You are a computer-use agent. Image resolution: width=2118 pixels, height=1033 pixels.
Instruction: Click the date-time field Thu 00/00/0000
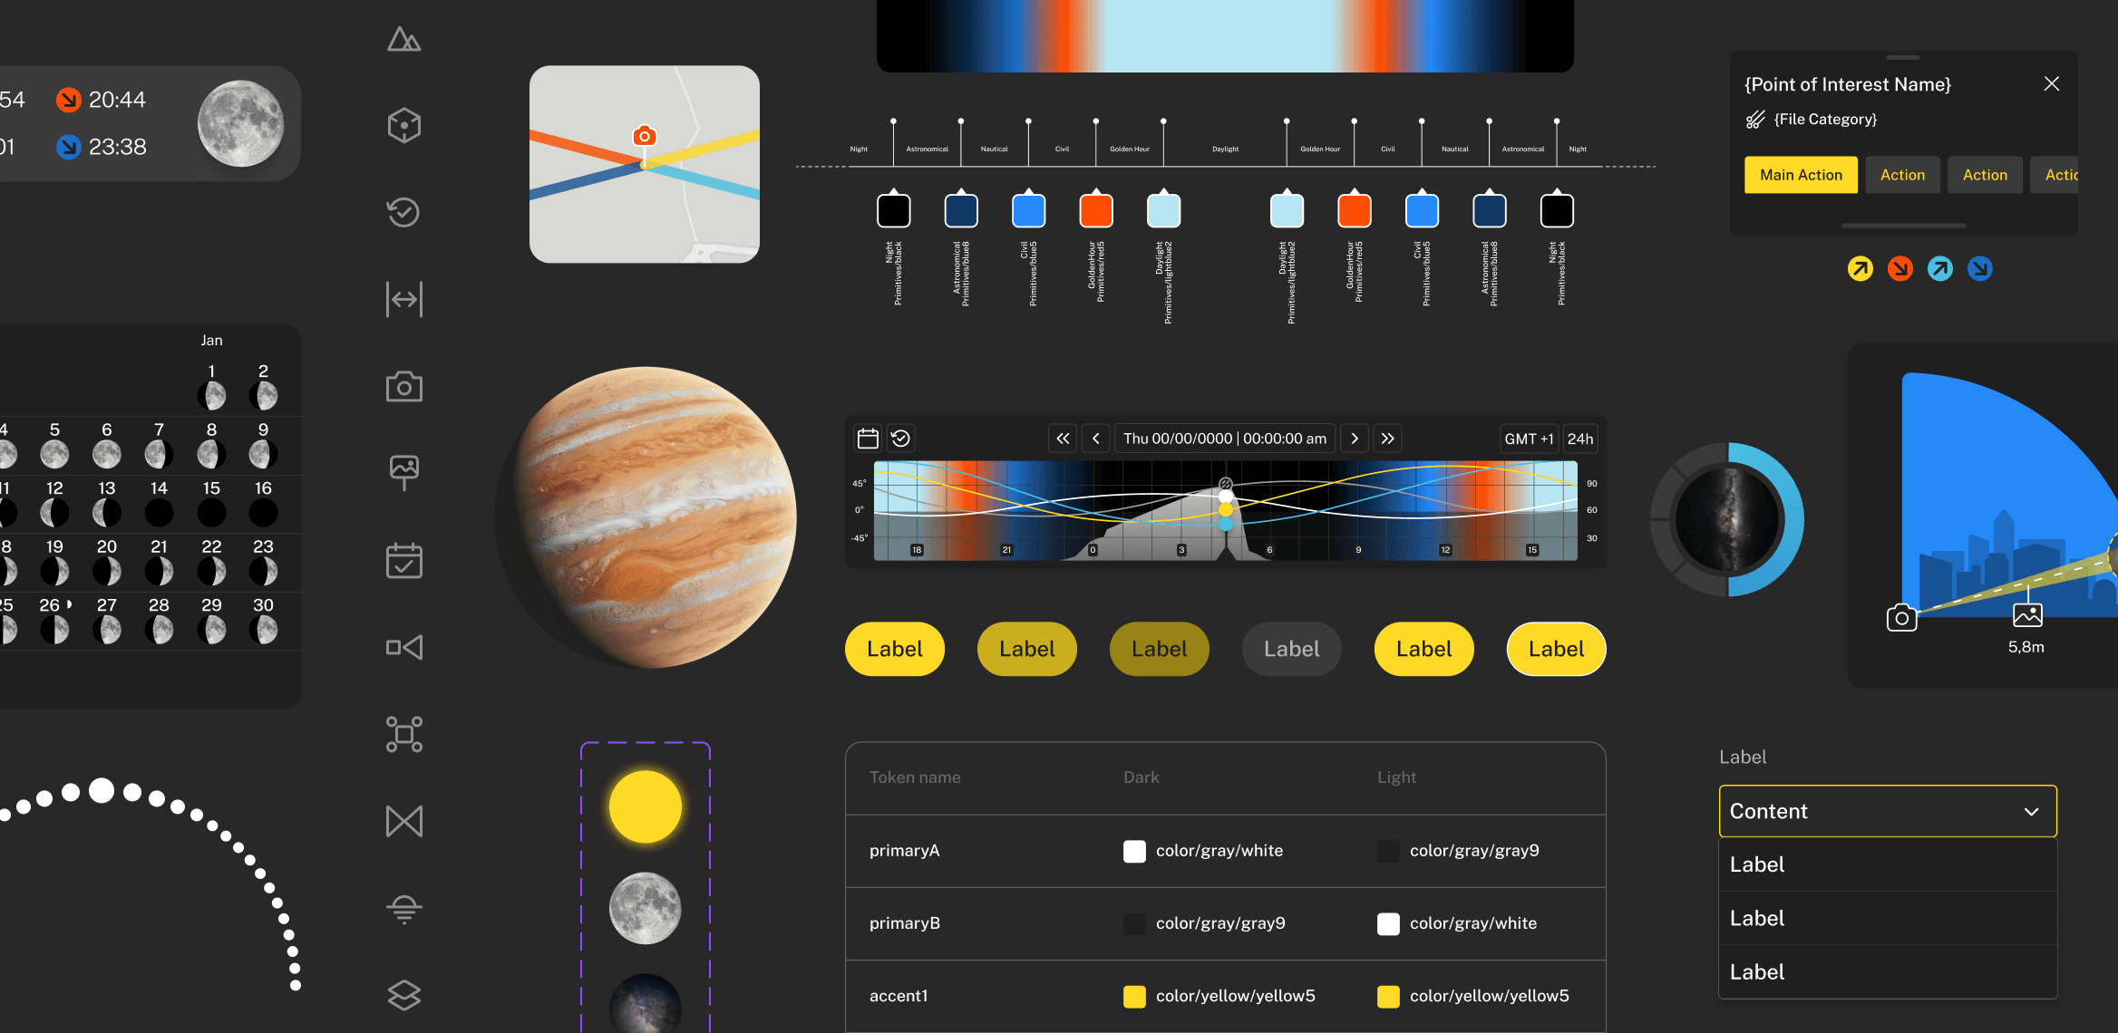[x=1225, y=439]
